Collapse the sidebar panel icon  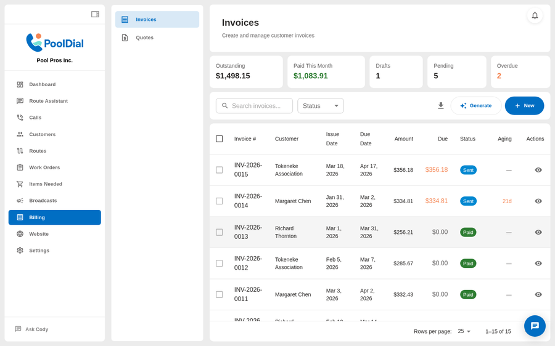95,14
